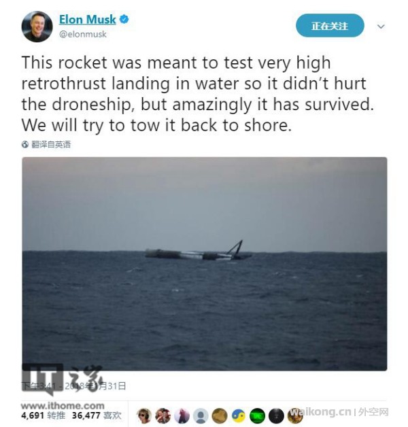
Task: Expand the tweet options chevron
Action: pyautogui.click(x=381, y=27)
